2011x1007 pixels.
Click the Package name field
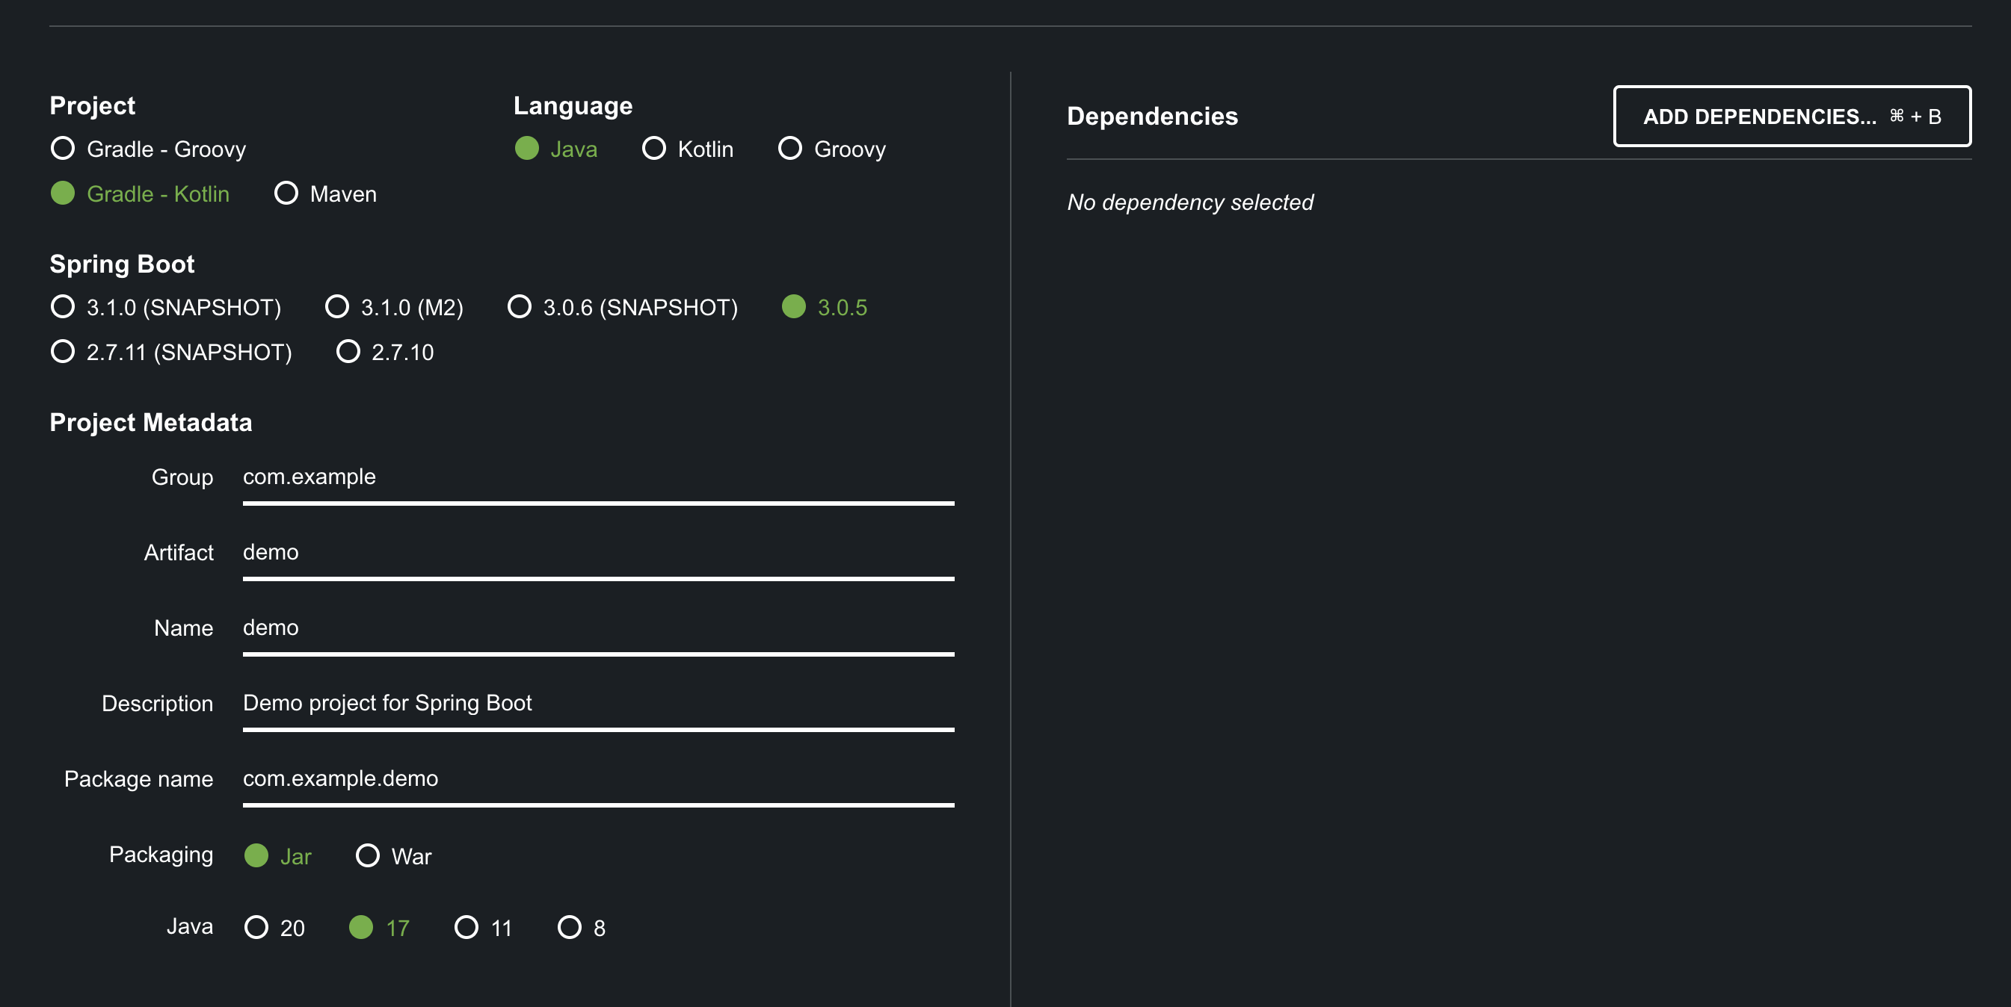598,778
